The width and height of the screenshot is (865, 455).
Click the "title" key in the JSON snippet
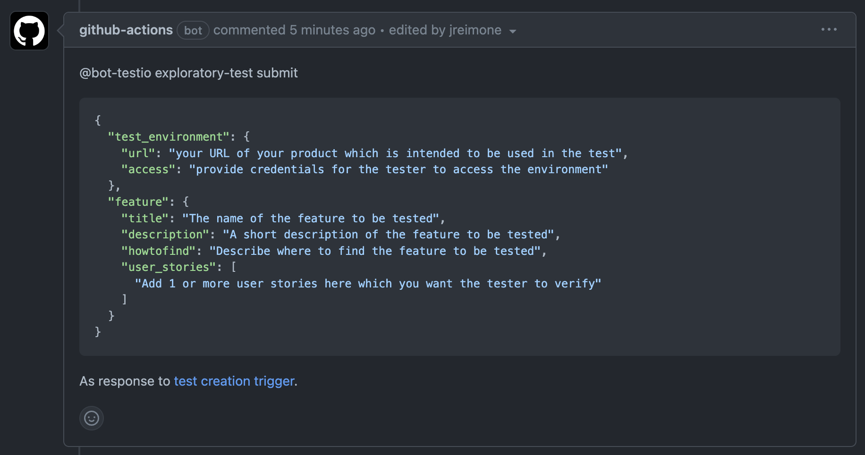145,219
